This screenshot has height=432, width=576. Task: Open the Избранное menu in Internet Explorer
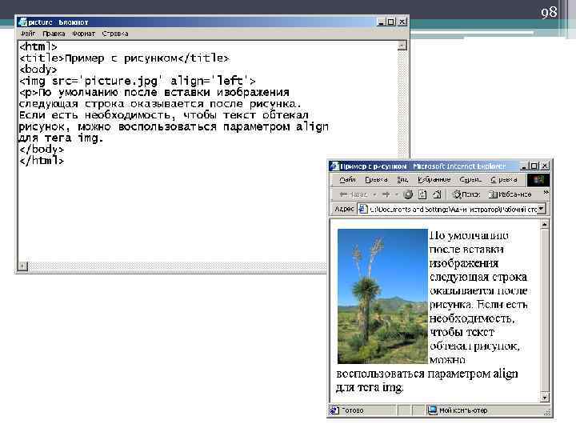click(434, 180)
